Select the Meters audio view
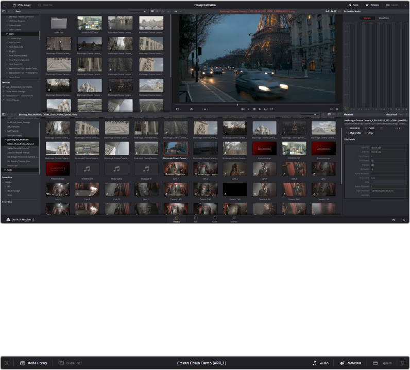This screenshot has width=410, height=370. click(x=367, y=18)
